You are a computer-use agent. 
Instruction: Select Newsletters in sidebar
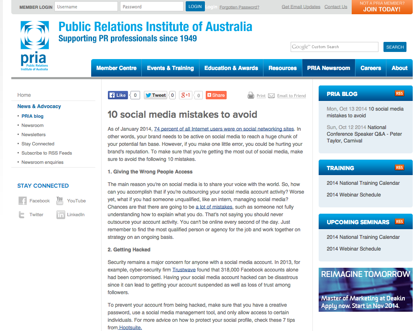pyautogui.click(x=33, y=134)
